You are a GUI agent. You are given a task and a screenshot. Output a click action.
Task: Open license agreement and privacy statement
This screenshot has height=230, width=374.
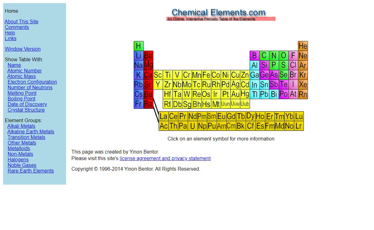point(165,159)
